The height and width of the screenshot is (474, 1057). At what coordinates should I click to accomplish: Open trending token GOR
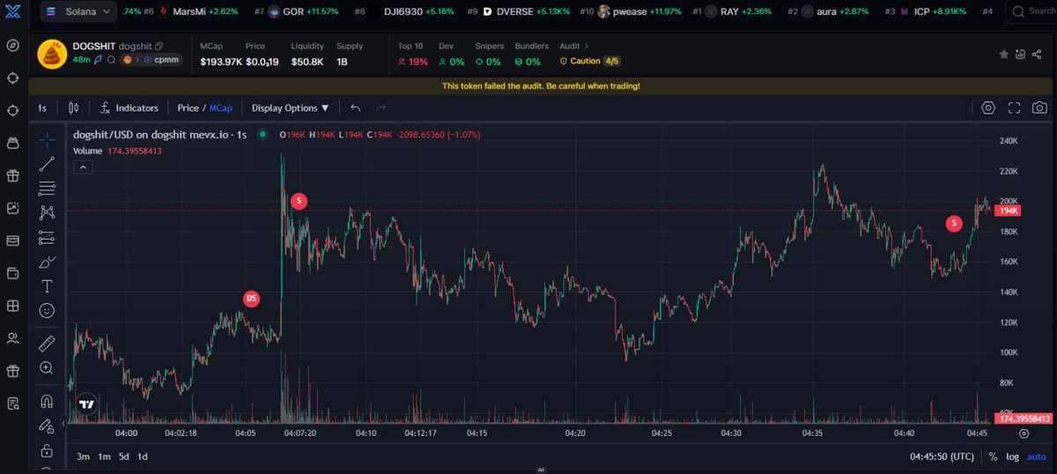(297, 11)
